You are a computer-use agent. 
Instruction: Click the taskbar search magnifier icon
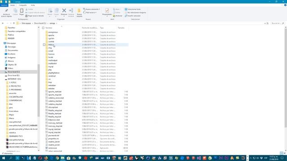(11, 158)
